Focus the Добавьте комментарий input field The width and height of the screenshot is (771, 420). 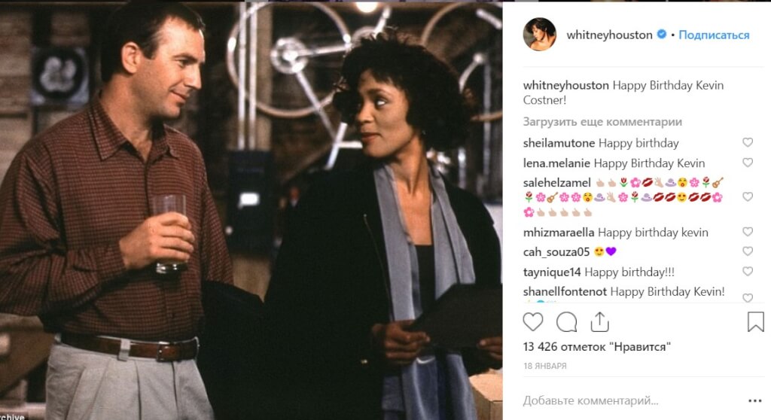[632, 401]
